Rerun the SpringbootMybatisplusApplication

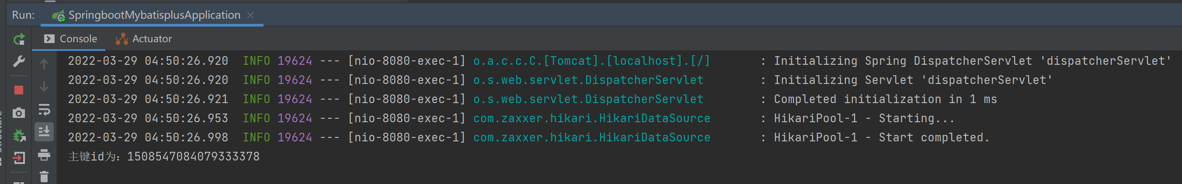click(19, 40)
